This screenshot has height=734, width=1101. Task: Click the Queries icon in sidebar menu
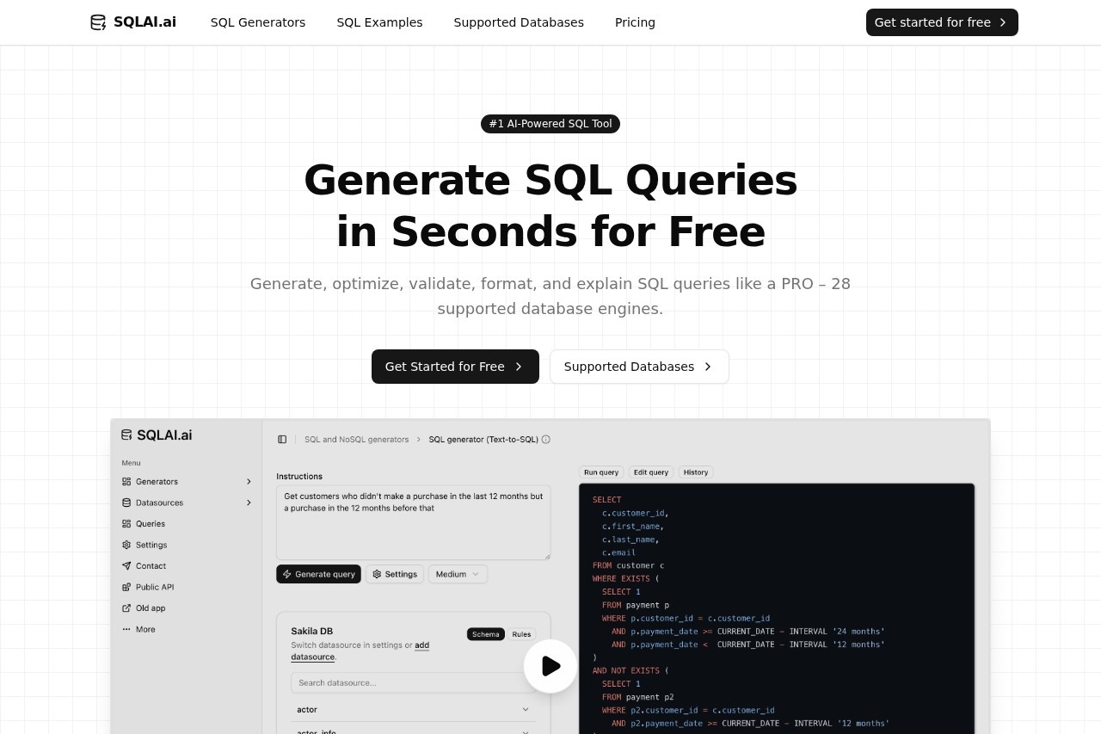(126, 524)
